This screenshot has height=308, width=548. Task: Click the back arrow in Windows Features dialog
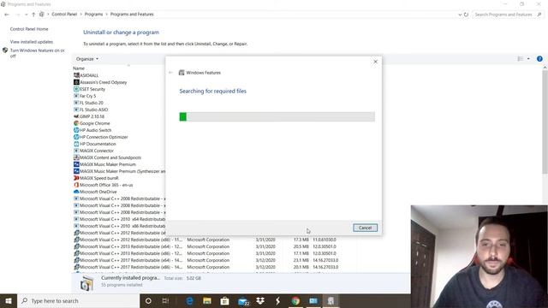(x=170, y=73)
